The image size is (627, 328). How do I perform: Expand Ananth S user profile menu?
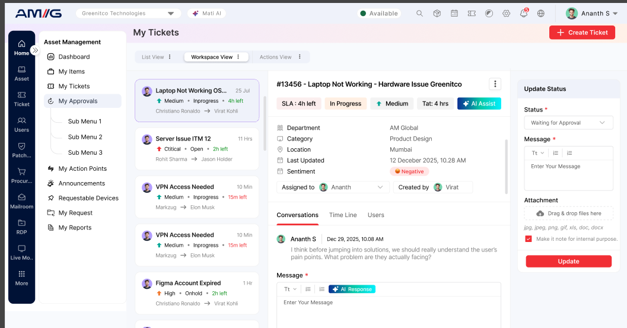592,13
